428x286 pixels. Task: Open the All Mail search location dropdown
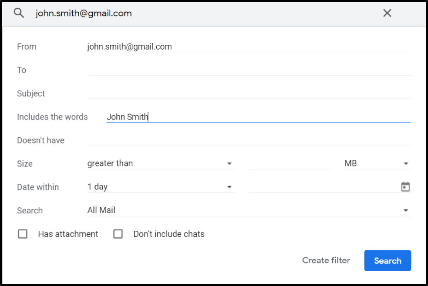point(248,211)
